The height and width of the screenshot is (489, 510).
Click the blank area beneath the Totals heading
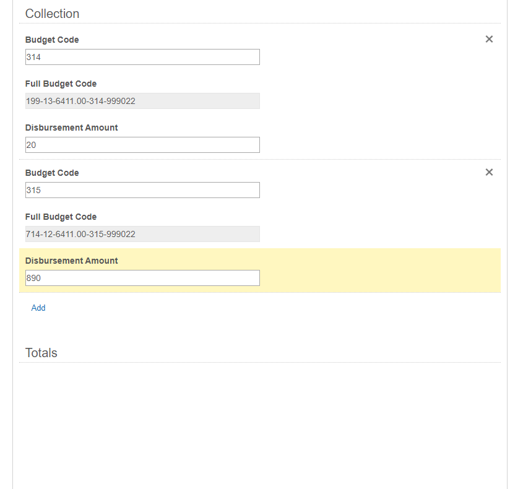pos(259,423)
